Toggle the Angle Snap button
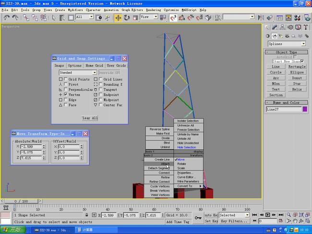The image size is (312, 234). (181, 18)
